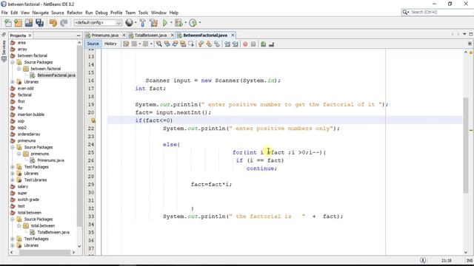Click the Find Selection magnifier icon
Viewport: 474px width, 266px height.
(x=158, y=44)
